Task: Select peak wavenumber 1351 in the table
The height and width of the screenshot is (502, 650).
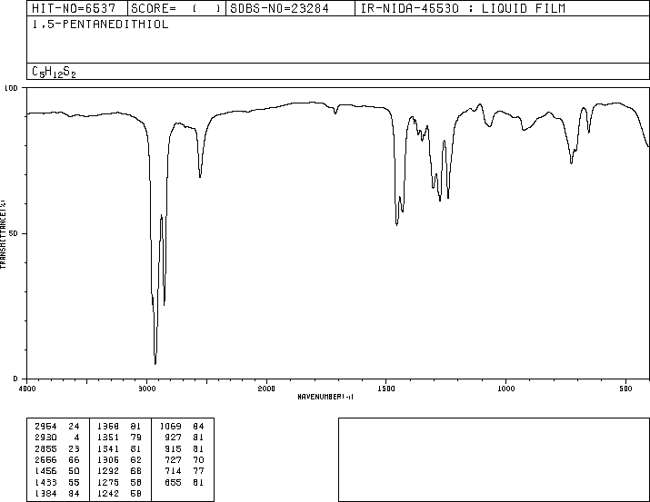Action: pyautogui.click(x=108, y=438)
